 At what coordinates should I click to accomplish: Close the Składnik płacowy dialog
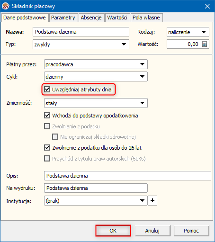207,6
